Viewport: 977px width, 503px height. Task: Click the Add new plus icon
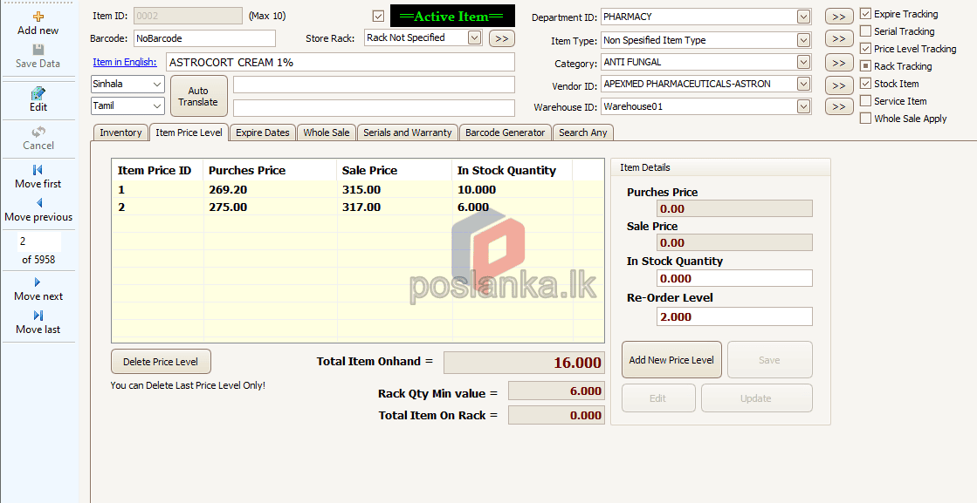38,17
